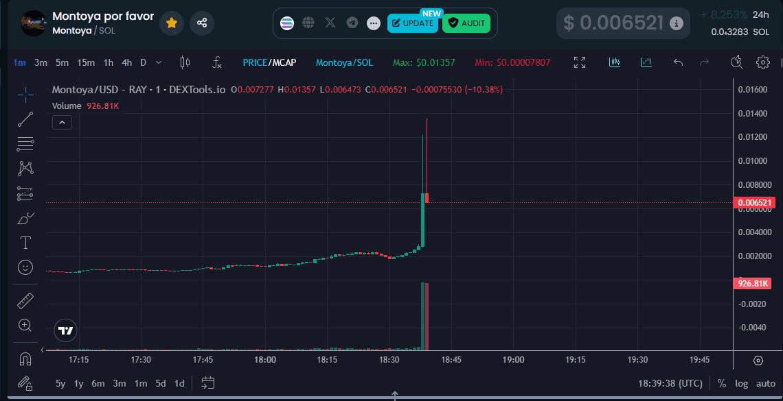Select the XABCD pattern tool
This screenshot has height=401, width=783.
tap(25, 169)
